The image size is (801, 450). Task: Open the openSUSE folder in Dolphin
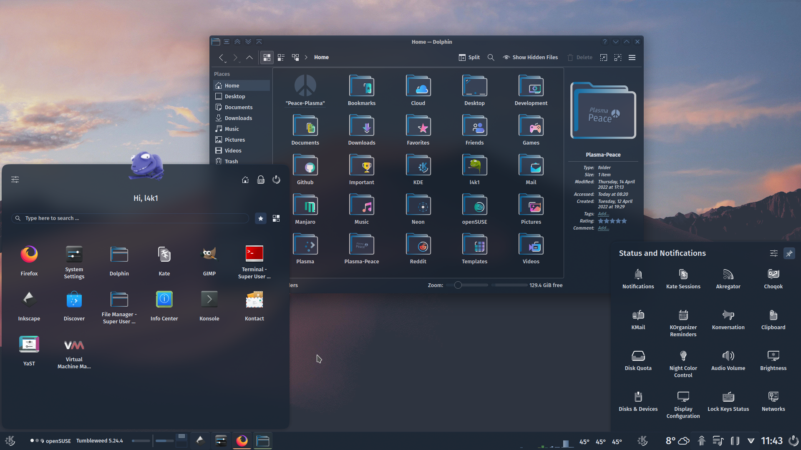tap(474, 210)
